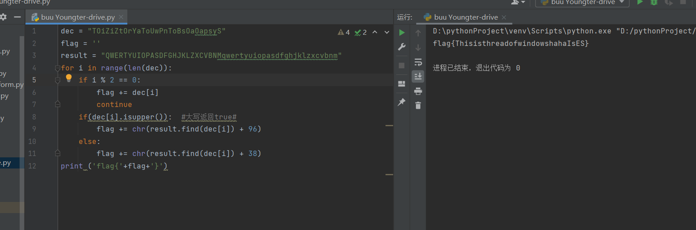Open run configuration wrench icon
Image resolution: width=696 pixels, height=230 pixels.
(402, 47)
